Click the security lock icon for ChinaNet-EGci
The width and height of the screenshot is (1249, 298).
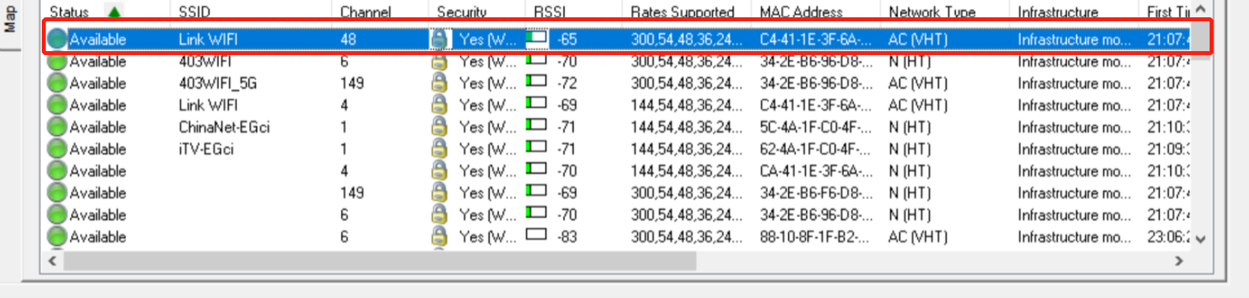[x=439, y=127]
